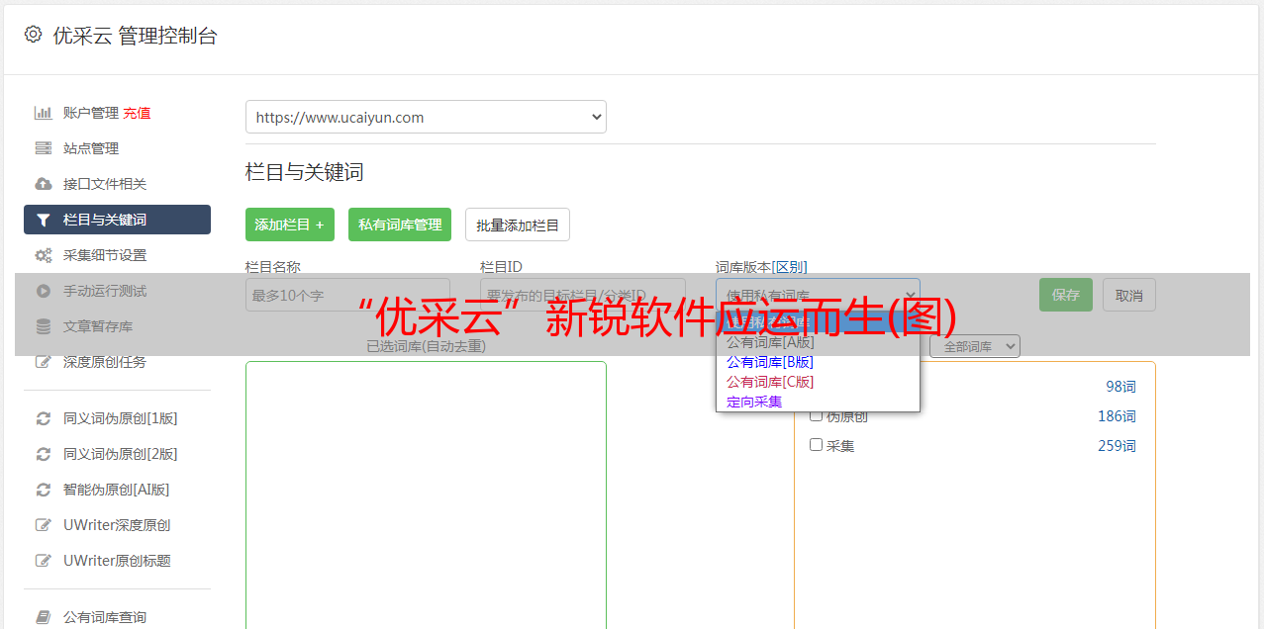Viewport: 1264px width, 629px height.
Task: Open the 全部词库 filter dropdown
Action: click(975, 346)
